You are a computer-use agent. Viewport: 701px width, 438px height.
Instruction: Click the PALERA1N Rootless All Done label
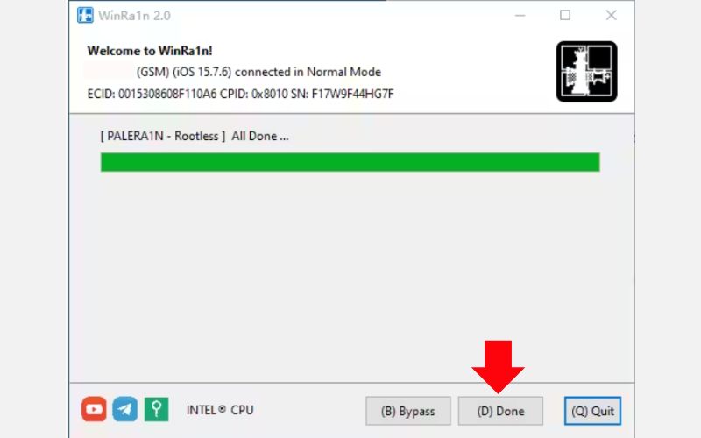(195, 136)
